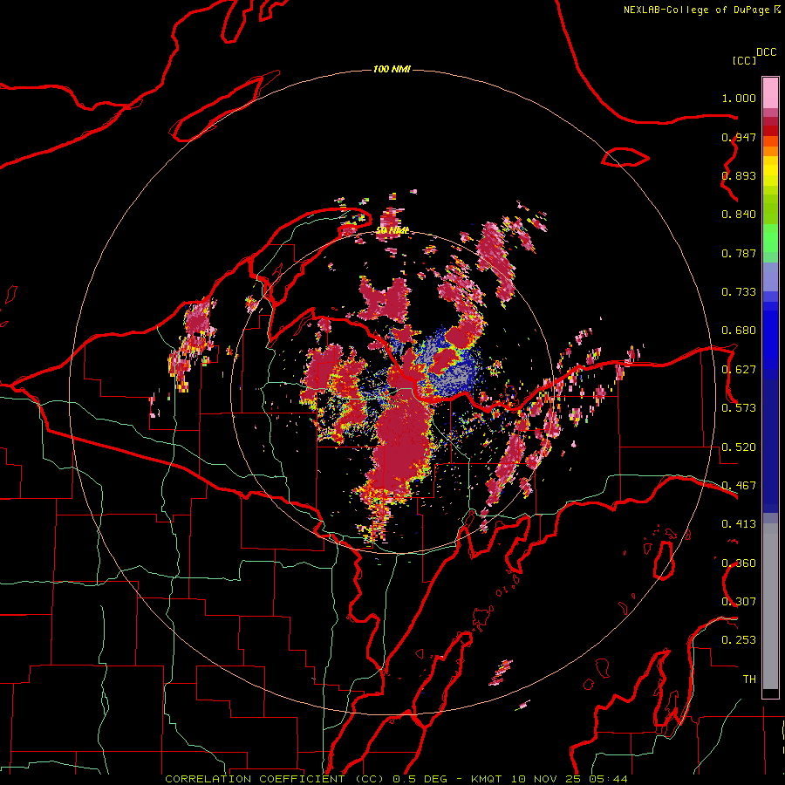Click the 0.253 scale value

[x=739, y=640]
